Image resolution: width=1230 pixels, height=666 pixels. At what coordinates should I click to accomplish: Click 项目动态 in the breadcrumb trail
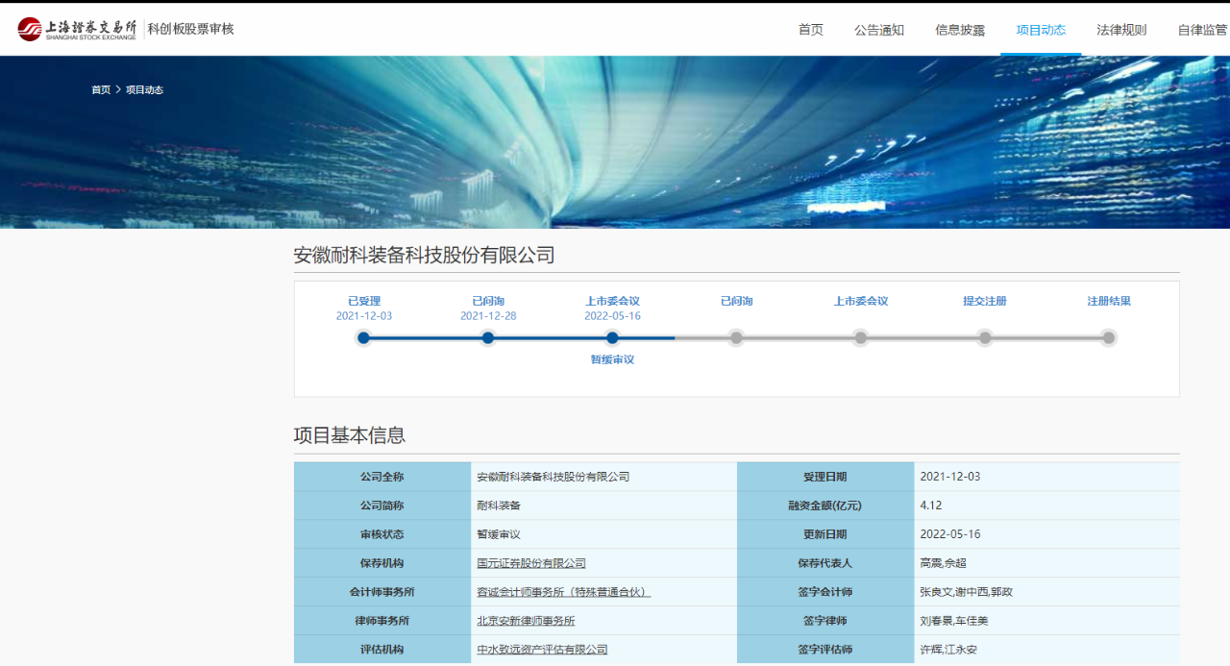click(144, 89)
